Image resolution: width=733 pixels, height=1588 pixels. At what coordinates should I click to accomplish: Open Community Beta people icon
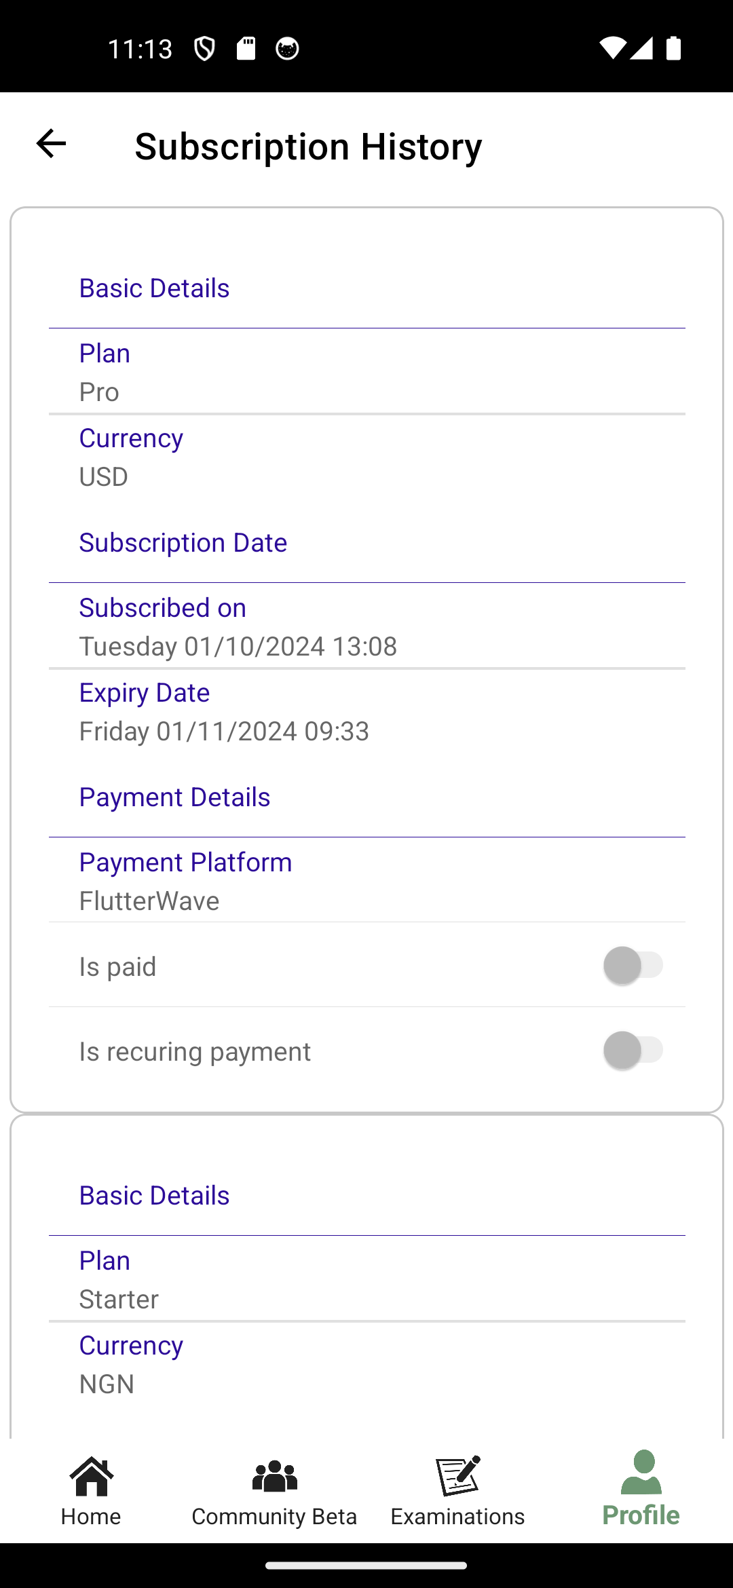274,1476
